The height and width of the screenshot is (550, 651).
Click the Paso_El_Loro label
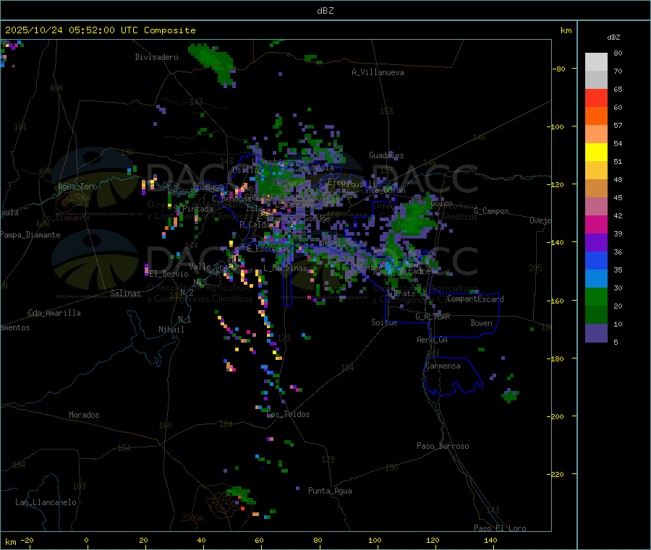coord(500,528)
